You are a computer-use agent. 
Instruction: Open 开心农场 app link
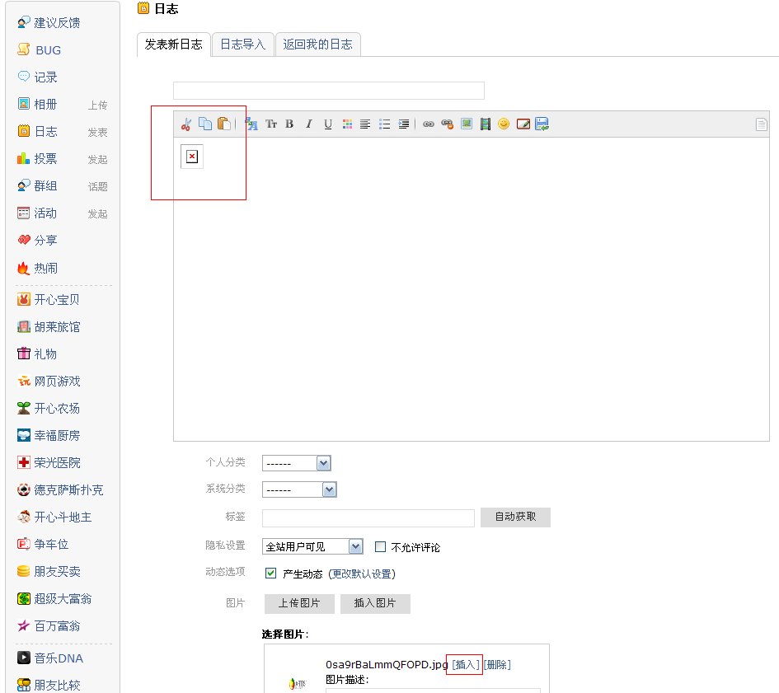[x=57, y=409]
